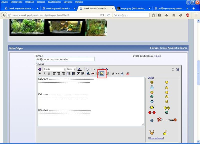Click the Insert Image toolbar icon
Image resolution: width=200 pixels, height=144 pixels.
(102, 74)
